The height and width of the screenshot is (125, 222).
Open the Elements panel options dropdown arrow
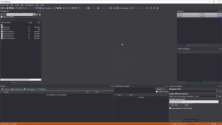pyautogui.click(x=219, y=11)
